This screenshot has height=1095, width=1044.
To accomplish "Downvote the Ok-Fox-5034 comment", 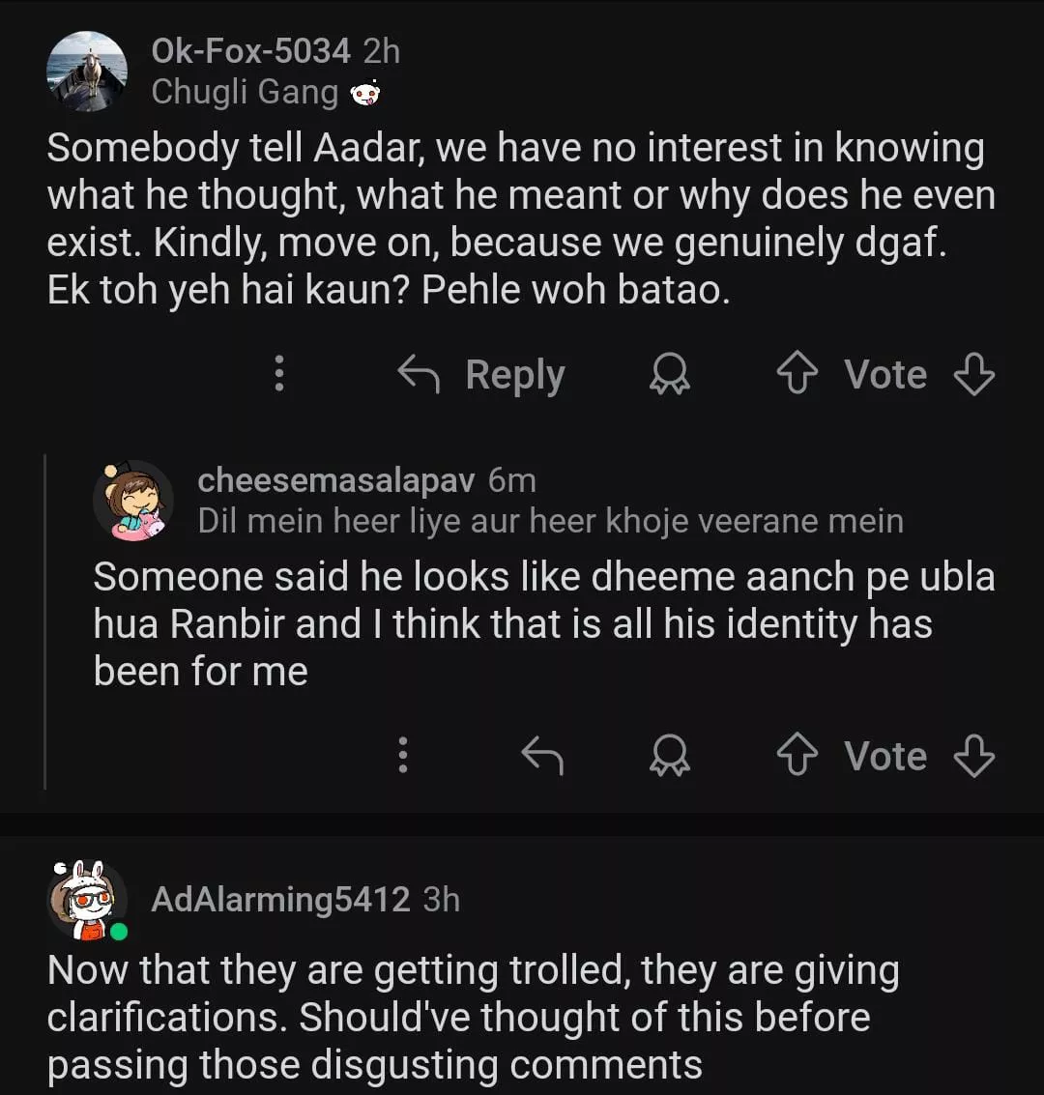I will point(973,375).
